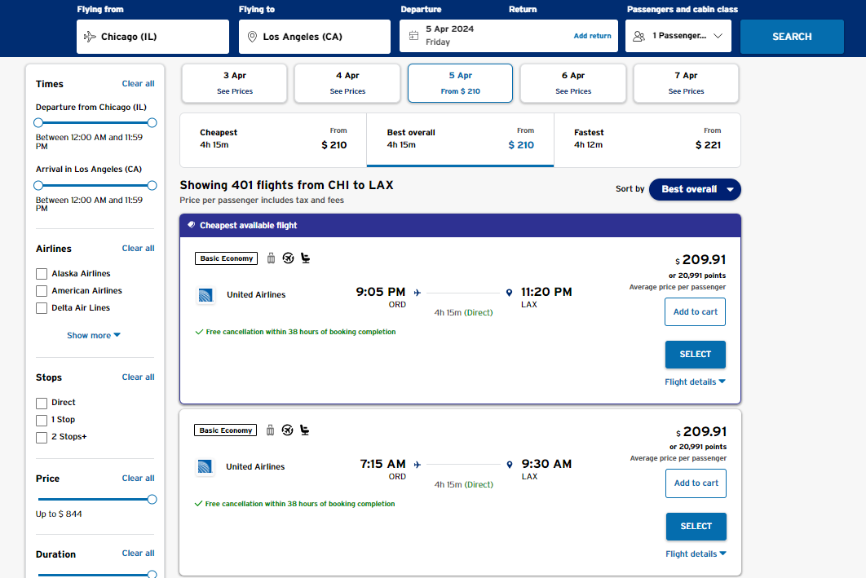Clear all Duration filters
This screenshot has height=578, width=866.
click(x=138, y=554)
